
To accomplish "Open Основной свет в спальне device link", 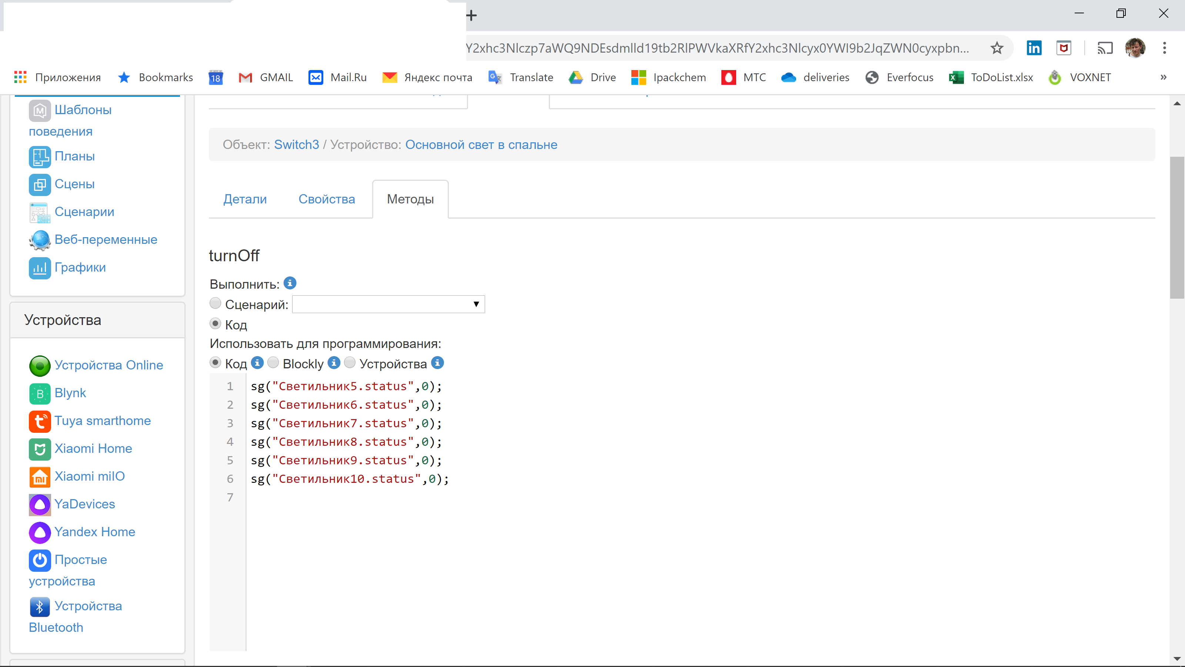I will (481, 144).
